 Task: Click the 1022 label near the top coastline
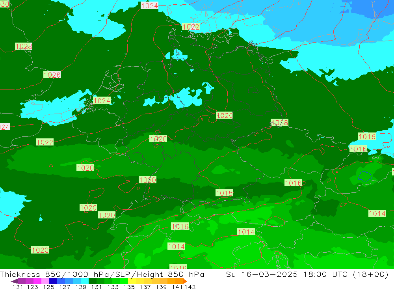click(x=191, y=27)
